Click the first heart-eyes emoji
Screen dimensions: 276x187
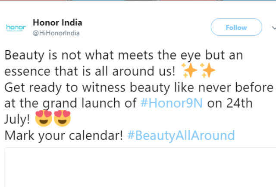44,118
